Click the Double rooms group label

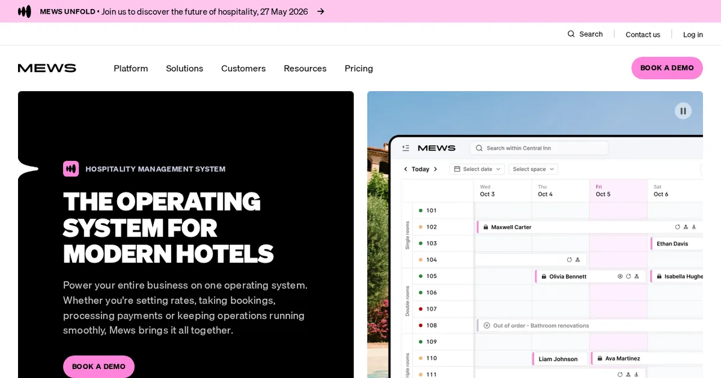(407, 301)
